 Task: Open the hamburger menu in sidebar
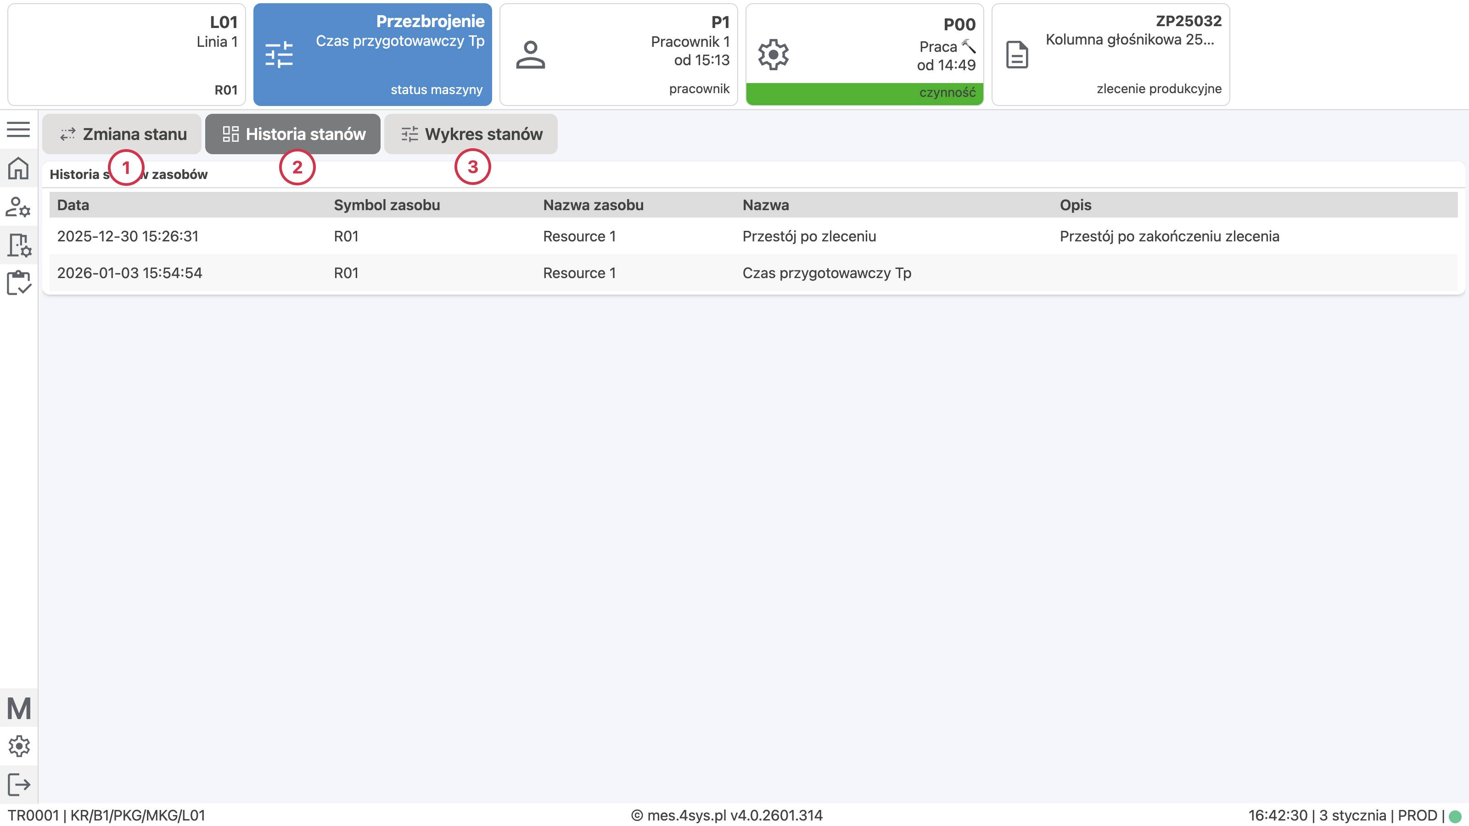tap(18, 129)
